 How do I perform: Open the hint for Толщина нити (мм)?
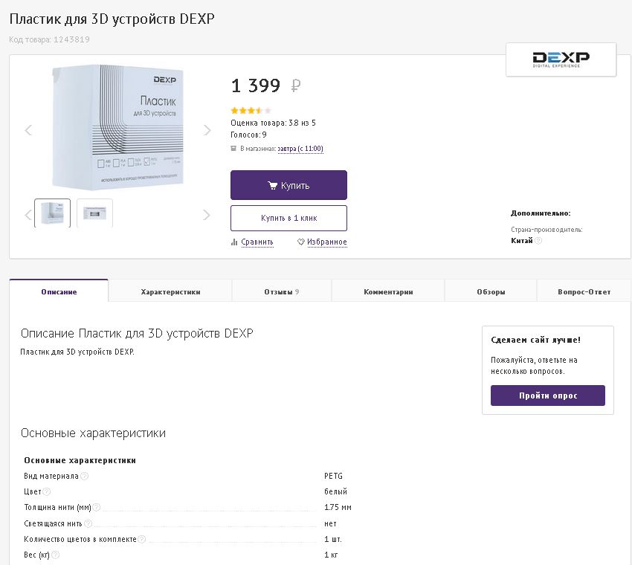coord(96,508)
